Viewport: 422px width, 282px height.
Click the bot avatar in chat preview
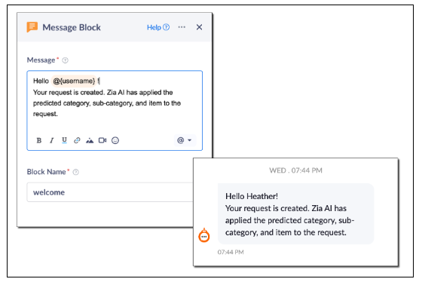(x=204, y=235)
